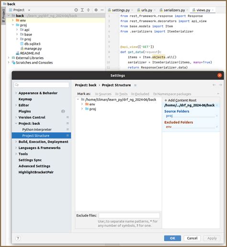Mark selected folder as Excluded
The image size is (227, 247).
[140, 94]
